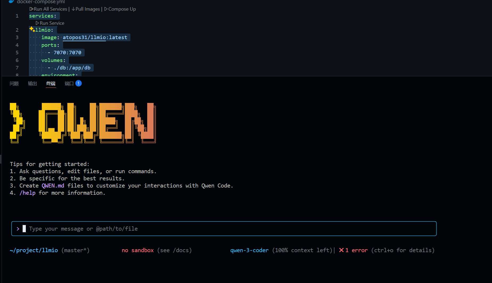Image resolution: width=492 pixels, height=283 pixels.
Task: Click the Compose Up play icon
Action: 106,9
